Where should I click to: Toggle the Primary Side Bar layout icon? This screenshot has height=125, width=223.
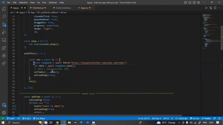point(185,2)
